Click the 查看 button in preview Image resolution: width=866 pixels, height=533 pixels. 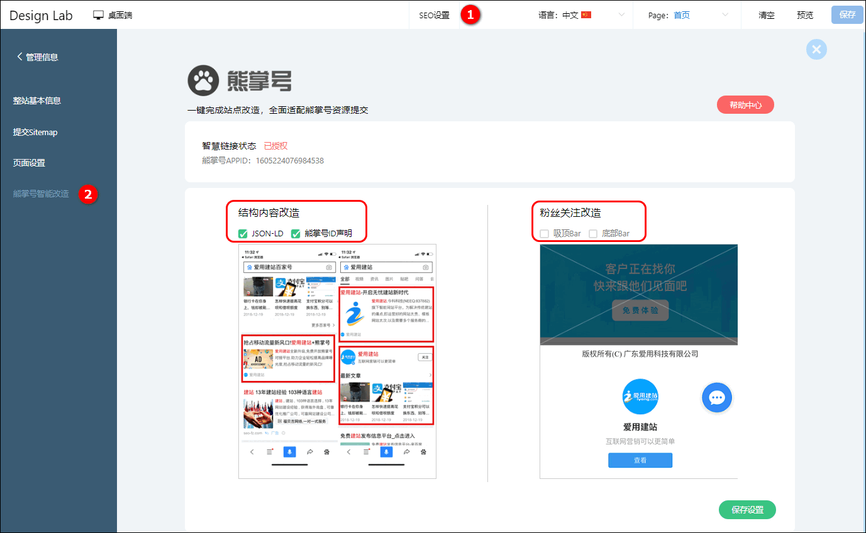(x=640, y=460)
